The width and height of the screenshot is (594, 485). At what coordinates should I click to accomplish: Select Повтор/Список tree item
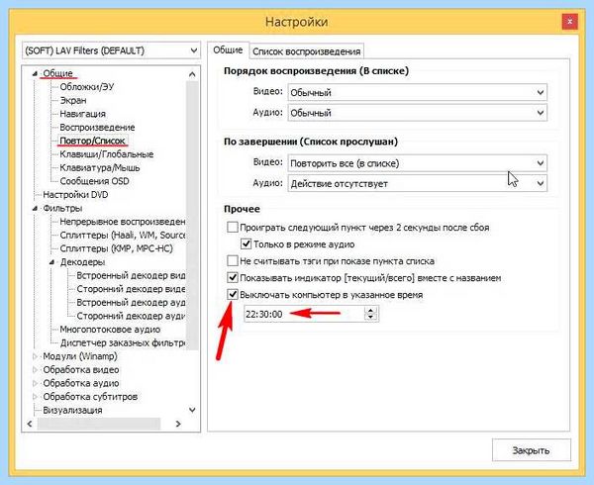click(x=92, y=141)
